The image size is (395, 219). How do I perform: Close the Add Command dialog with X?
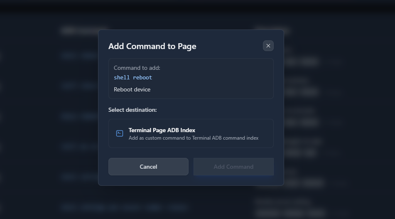268,46
